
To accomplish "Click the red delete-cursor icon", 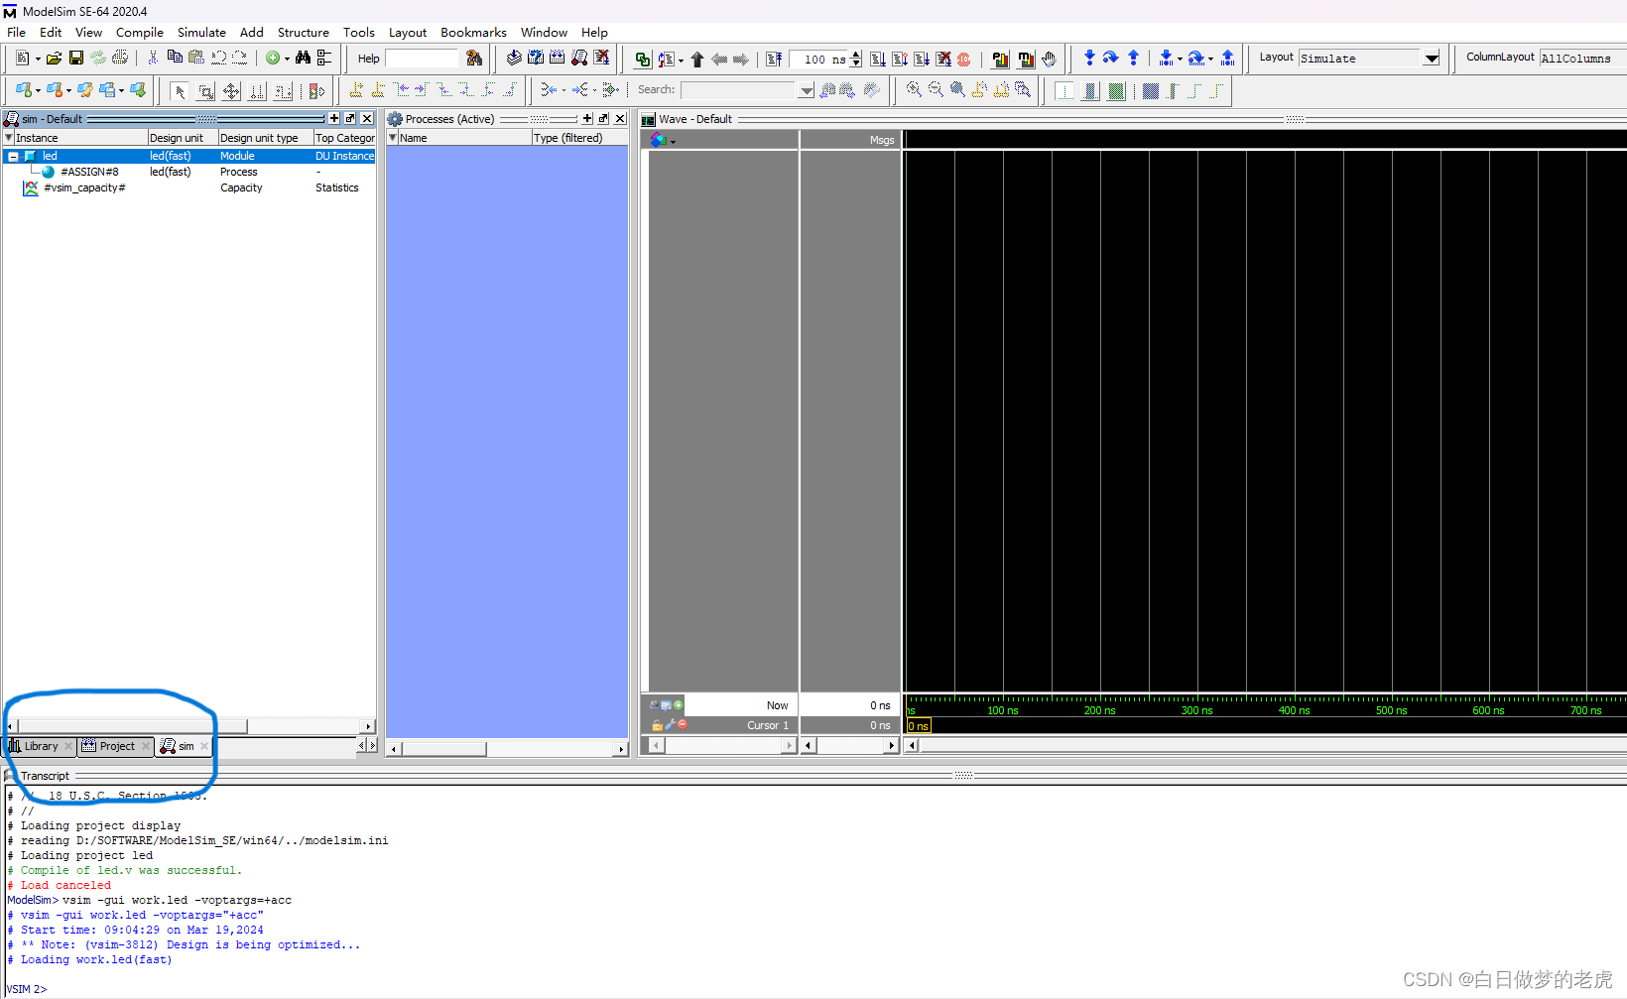I will click(x=682, y=724).
